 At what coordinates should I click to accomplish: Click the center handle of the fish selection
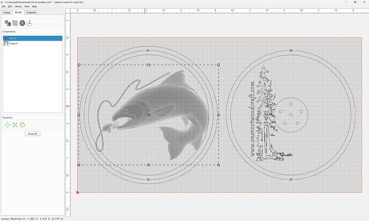(149, 115)
